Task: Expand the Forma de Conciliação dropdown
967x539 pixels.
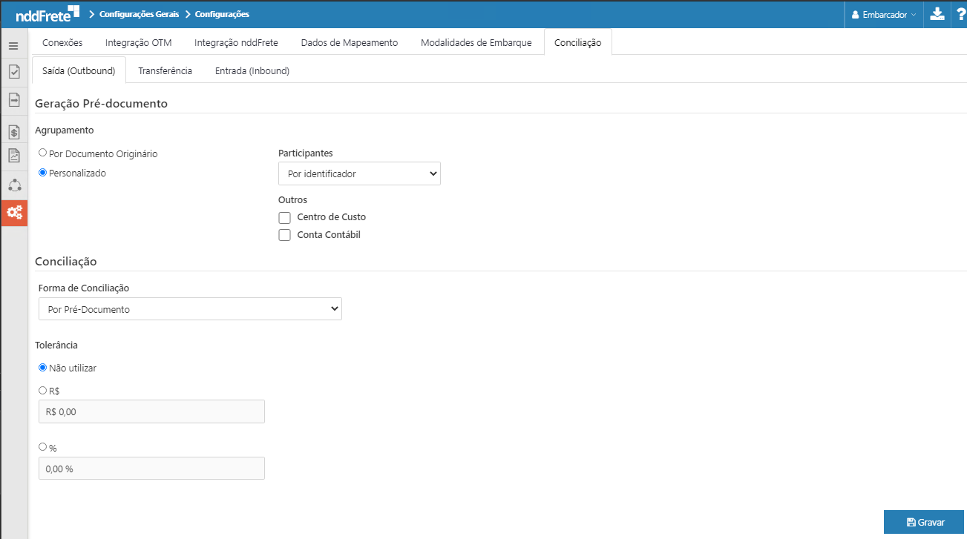Action: [x=190, y=309]
